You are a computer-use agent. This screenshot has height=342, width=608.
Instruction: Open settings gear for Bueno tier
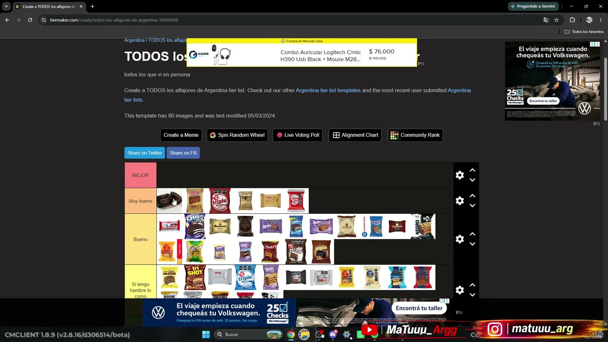pyautogui.click(x=459, y=239)
